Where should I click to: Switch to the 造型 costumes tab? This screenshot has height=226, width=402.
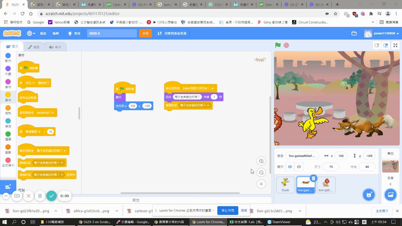pos(34,47)
